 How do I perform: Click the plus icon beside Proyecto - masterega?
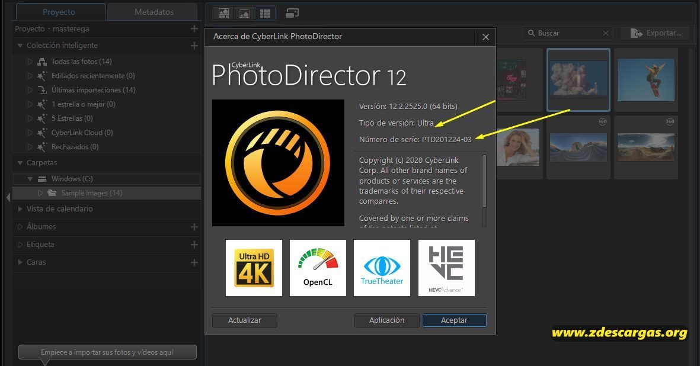point(194,28)
